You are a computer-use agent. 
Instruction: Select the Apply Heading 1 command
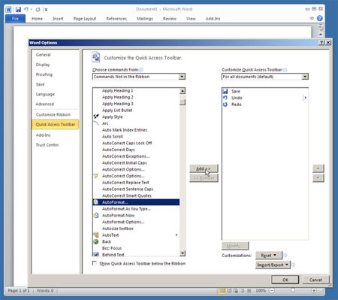click(x=136, y=91)
